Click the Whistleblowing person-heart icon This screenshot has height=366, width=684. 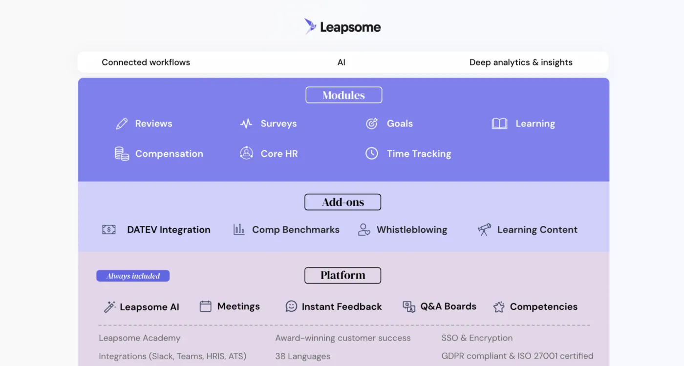click(x=364, y=229)
